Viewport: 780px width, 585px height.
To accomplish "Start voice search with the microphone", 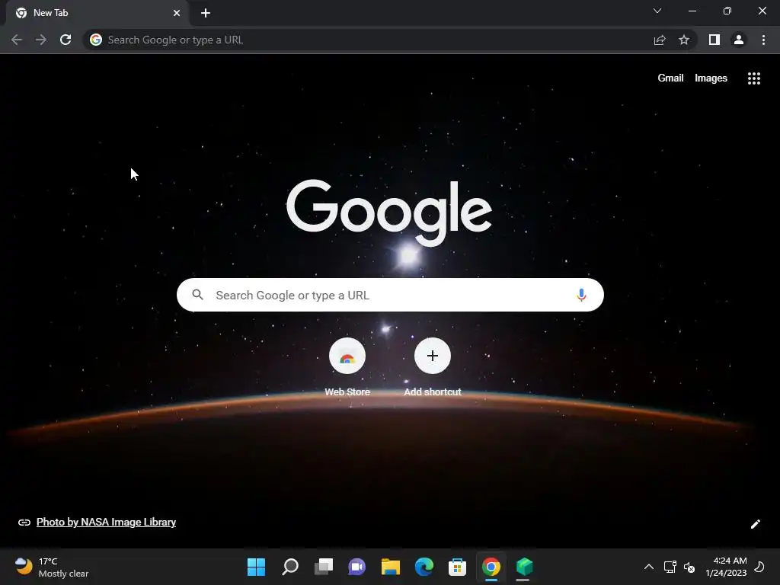I will pos(581,295).
